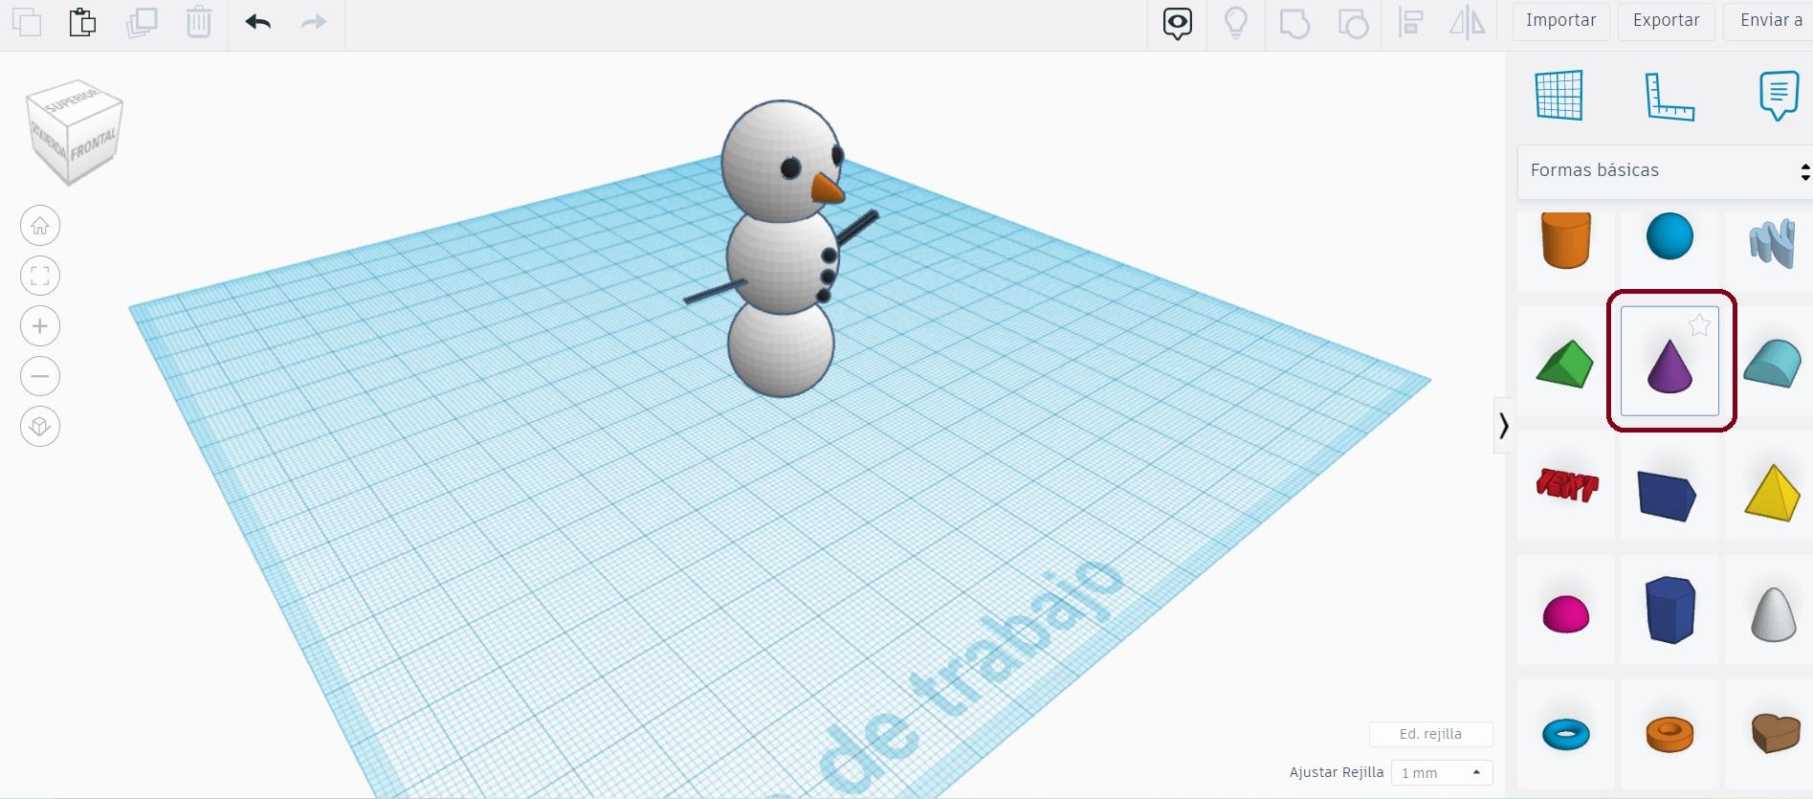
Task: Select the dark blue polygon shape
Action: (1669, 609)
